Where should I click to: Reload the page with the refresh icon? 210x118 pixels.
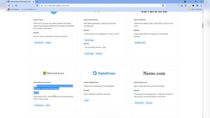pos(16,6)
